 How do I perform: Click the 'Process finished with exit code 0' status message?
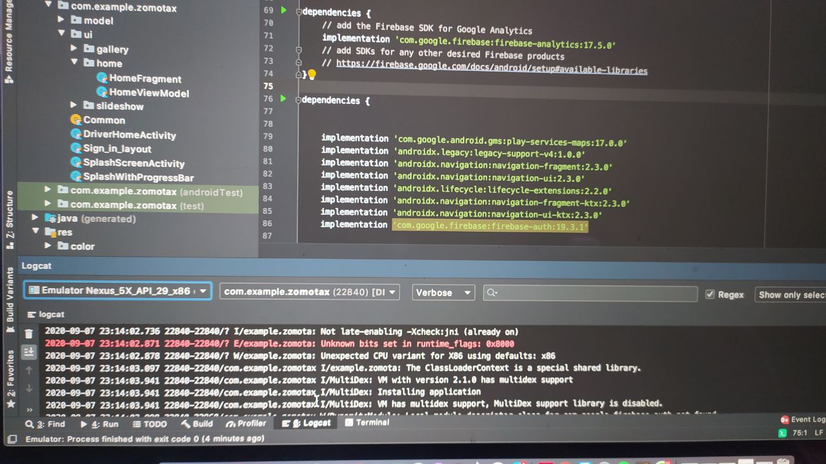145,439
